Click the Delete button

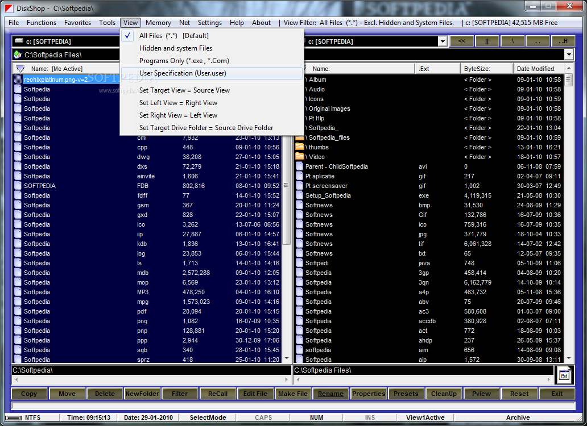coord(105,394)
